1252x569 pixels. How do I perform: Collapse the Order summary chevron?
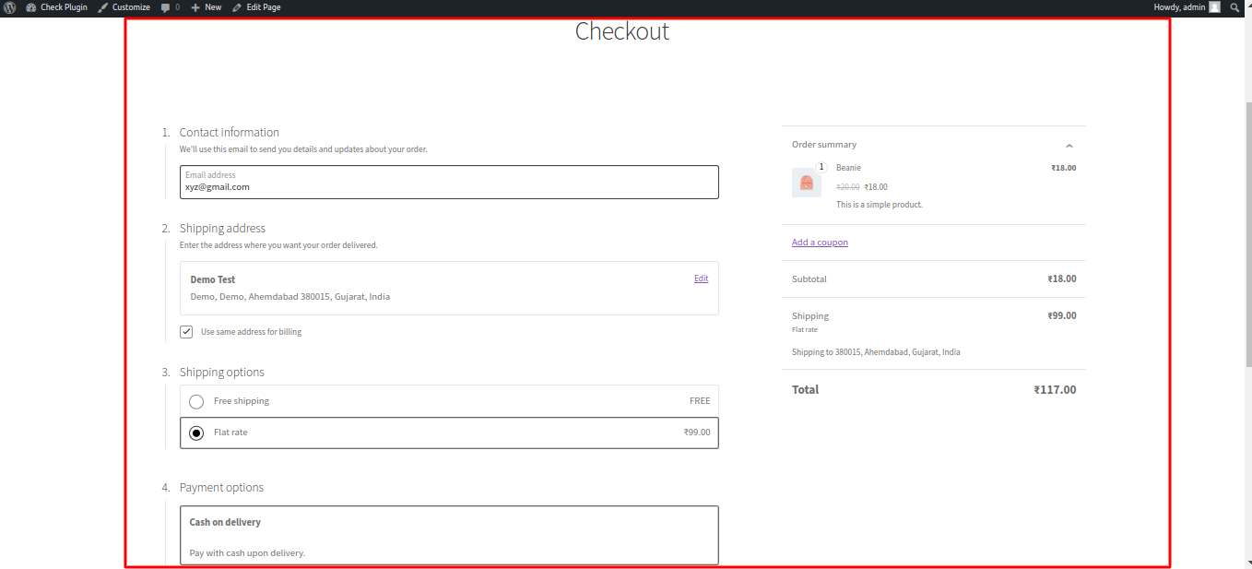[x=1069, y=146]
